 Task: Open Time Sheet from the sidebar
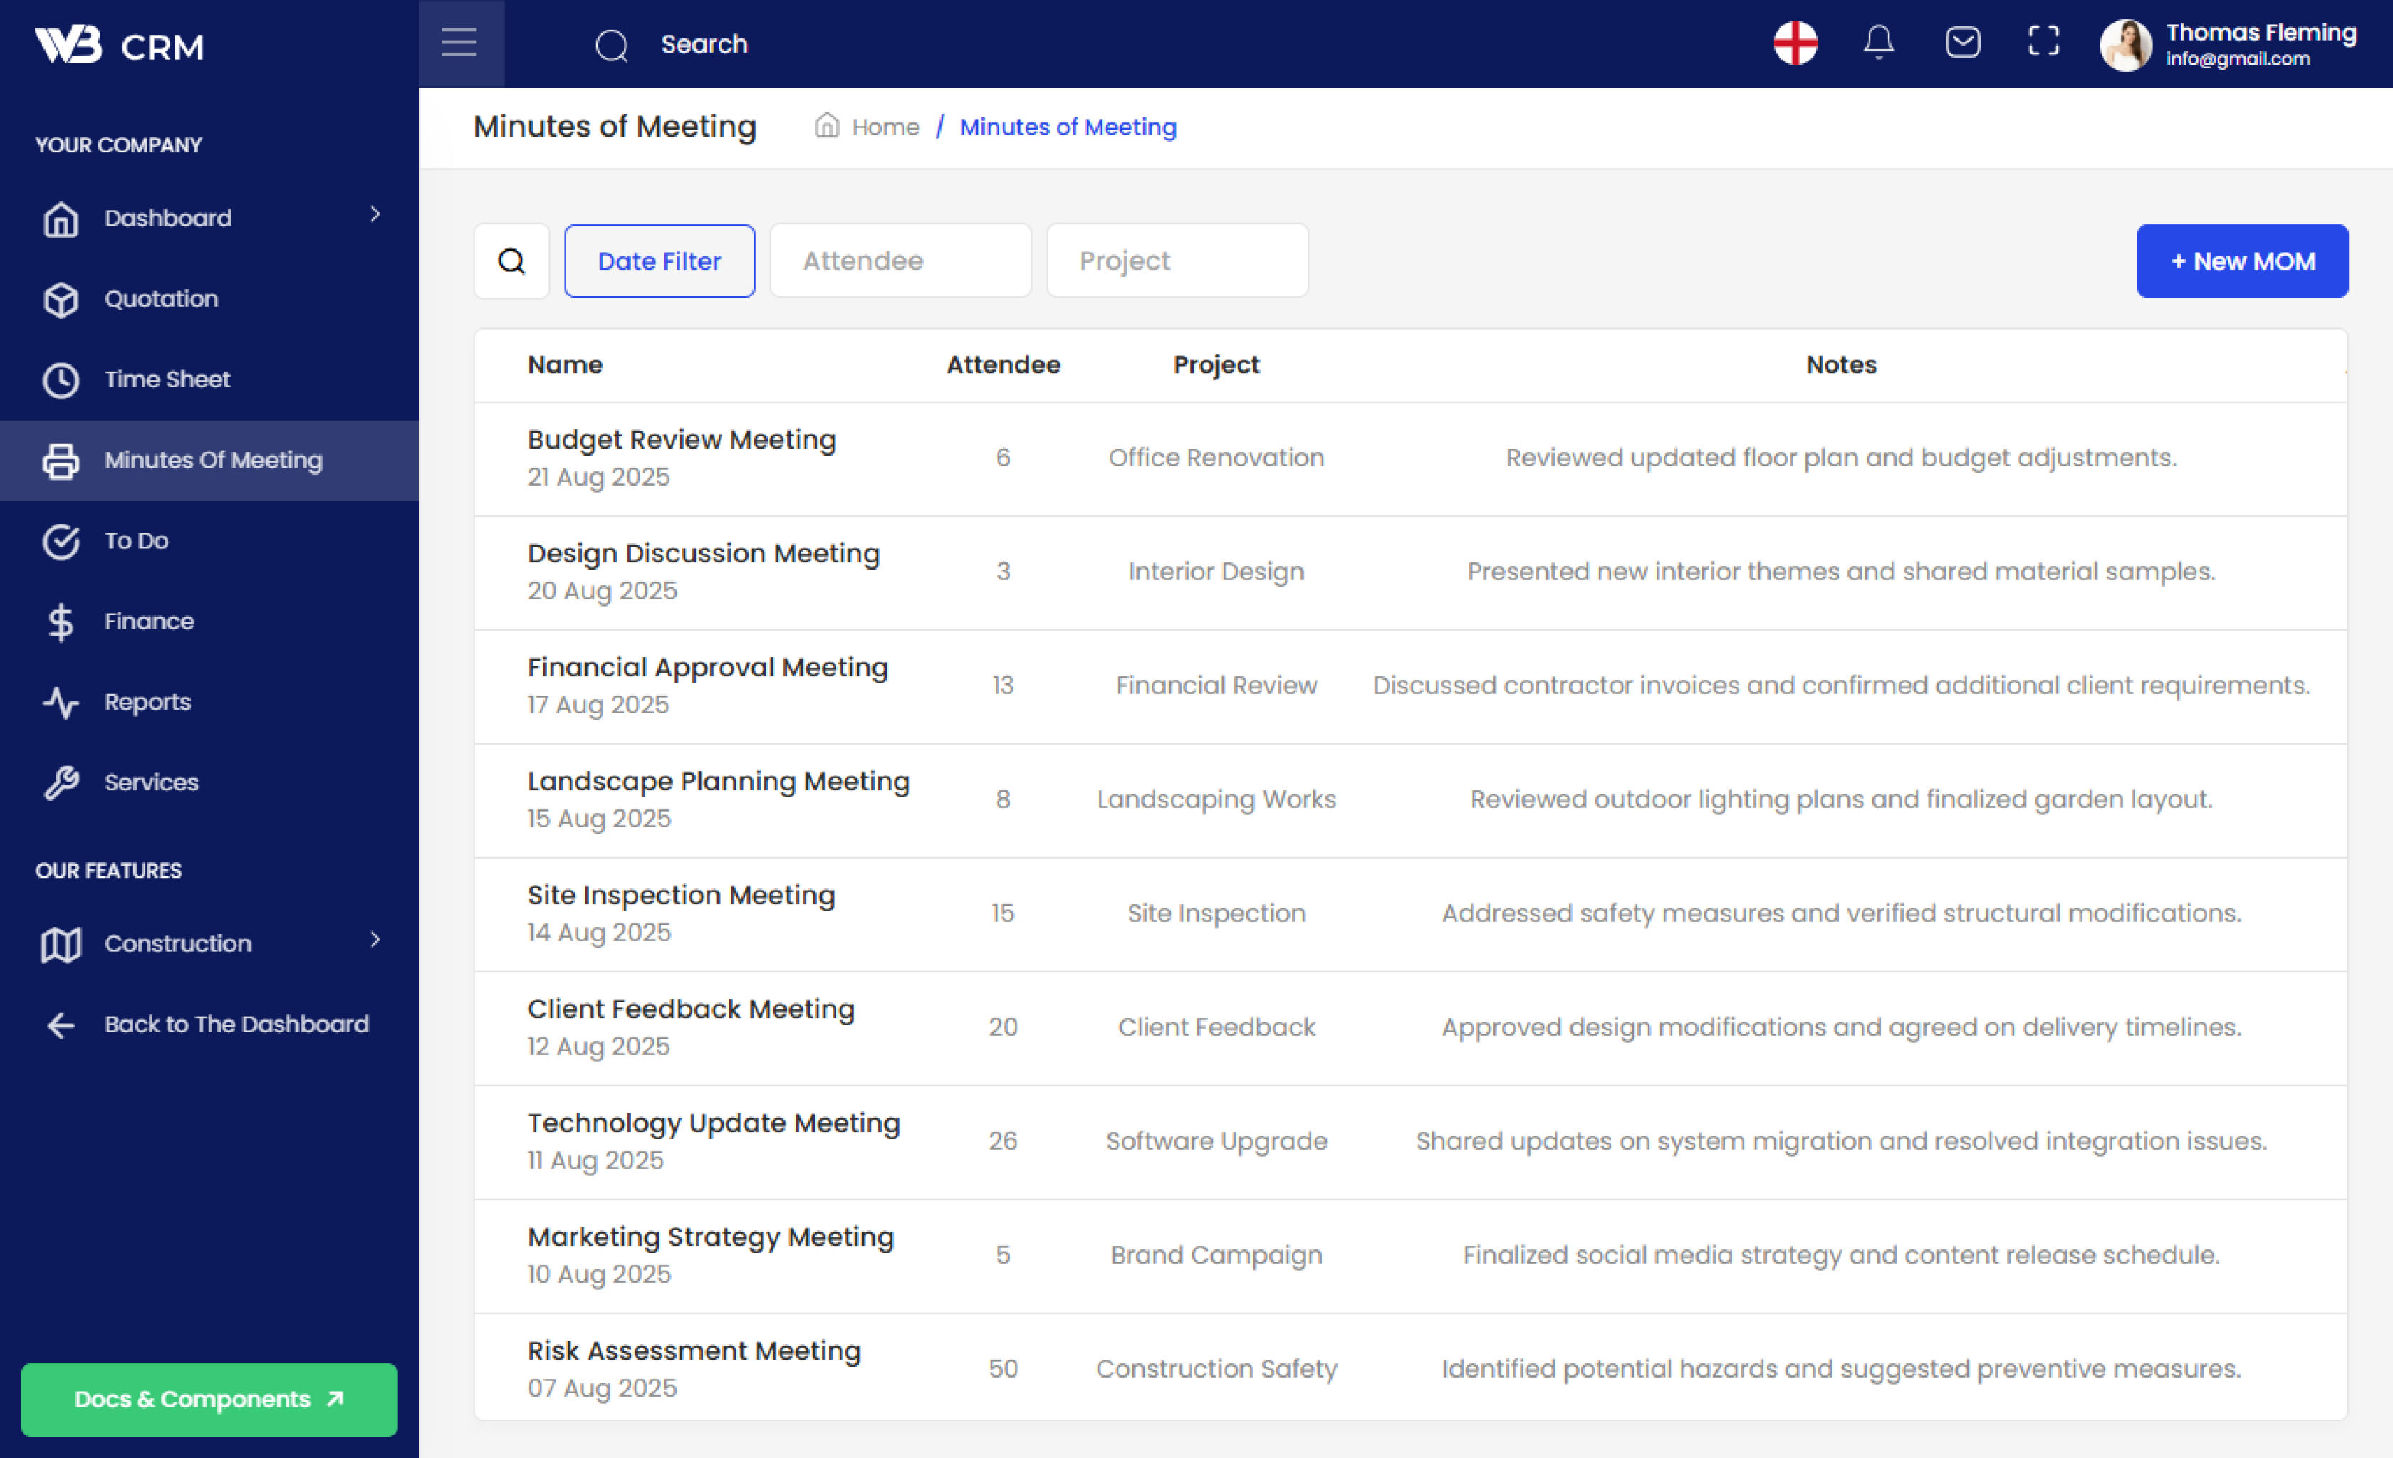point(167,379)
